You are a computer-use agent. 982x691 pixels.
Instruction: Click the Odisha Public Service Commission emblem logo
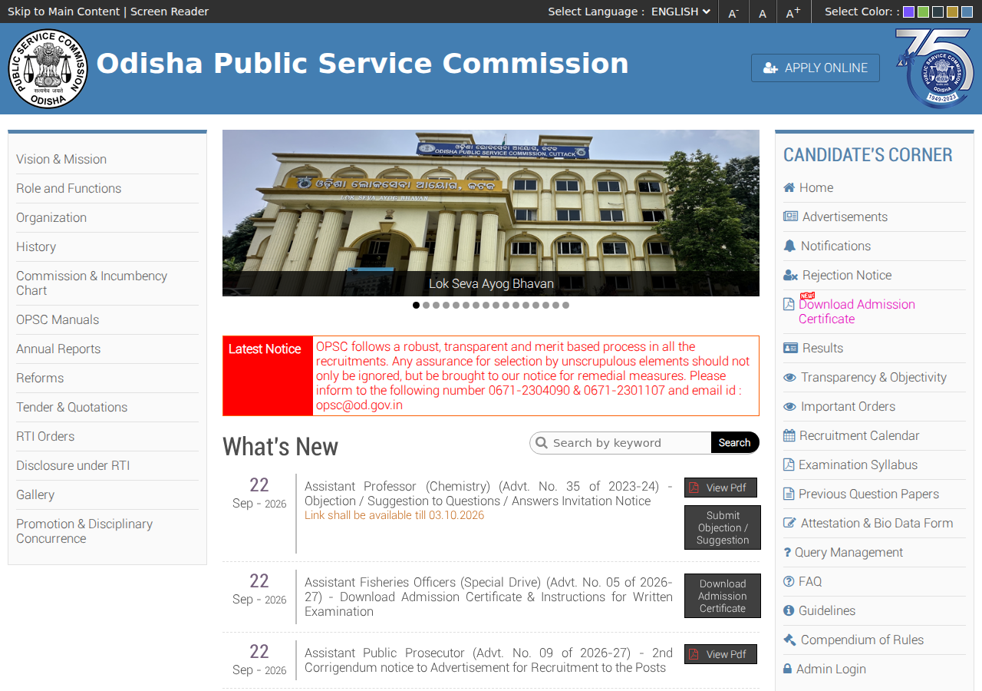click(48, 68)
